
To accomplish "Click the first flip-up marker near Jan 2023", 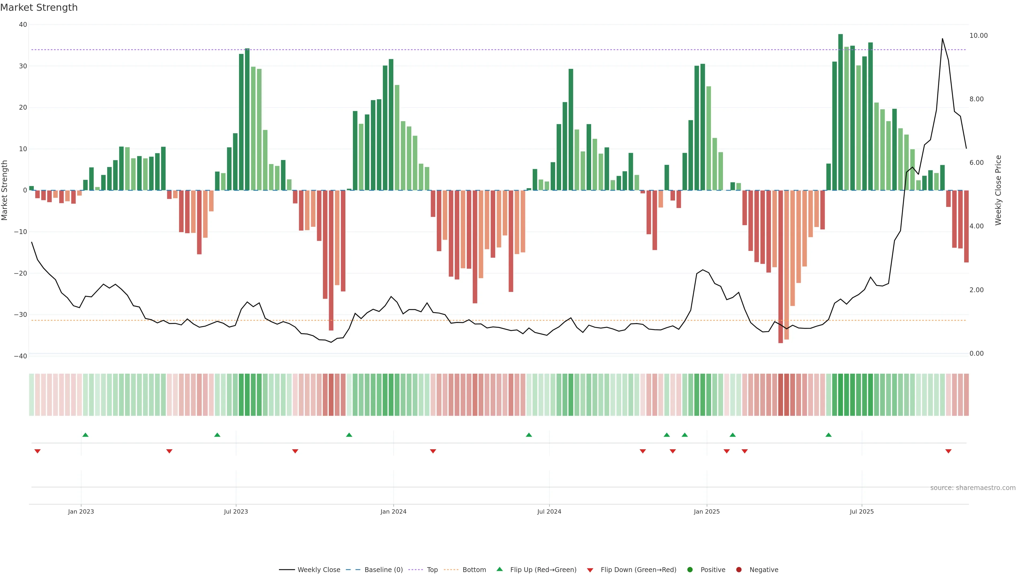I will pos(85,435).
